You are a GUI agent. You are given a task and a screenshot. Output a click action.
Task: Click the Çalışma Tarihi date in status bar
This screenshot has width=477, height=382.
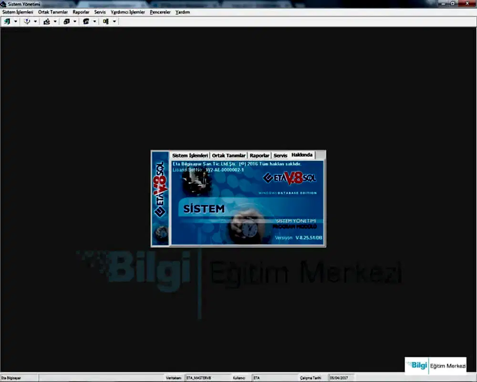coord(341,378)
